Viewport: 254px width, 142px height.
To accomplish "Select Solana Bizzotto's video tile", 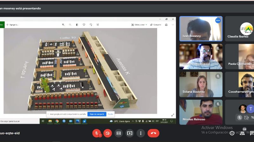I will click(x=201, y=84).
